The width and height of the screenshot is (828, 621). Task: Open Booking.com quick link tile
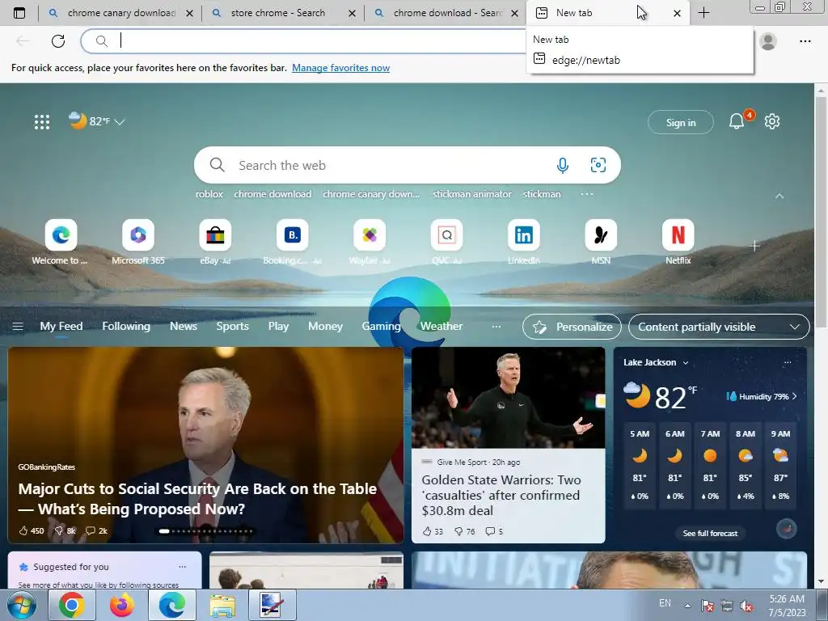click(292, 235)
